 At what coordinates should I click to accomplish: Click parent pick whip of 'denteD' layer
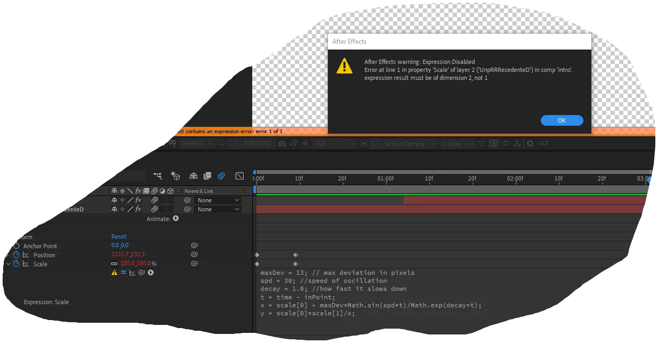coord(187,209)
